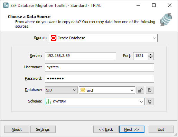Click the green schema tree icon beside SYSTEM
Image resolution: width=178 pixels, height=137 pixels.
click(48, 101)
